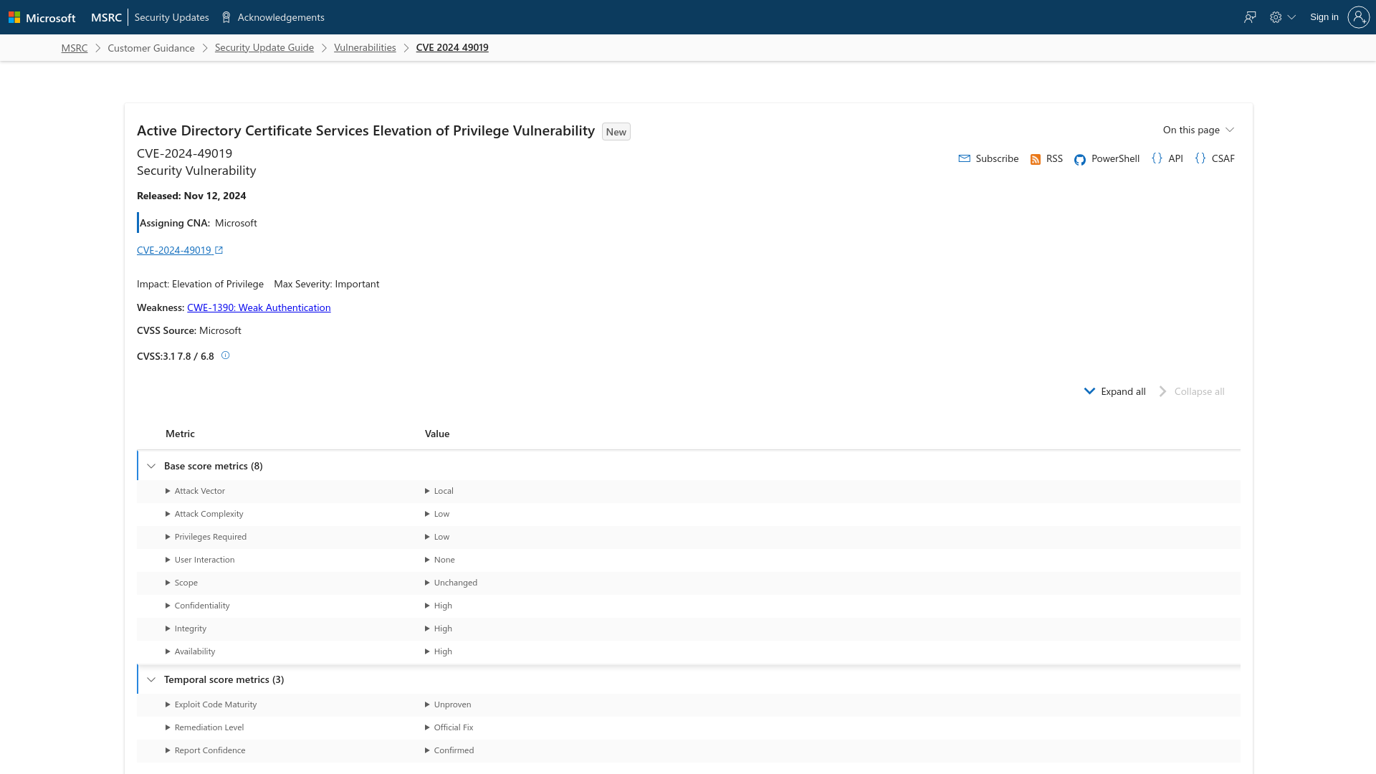The width and height of the screenshot is (1376, 774).
Task: Click the Unchanged value for Scope
Action: 456,583
